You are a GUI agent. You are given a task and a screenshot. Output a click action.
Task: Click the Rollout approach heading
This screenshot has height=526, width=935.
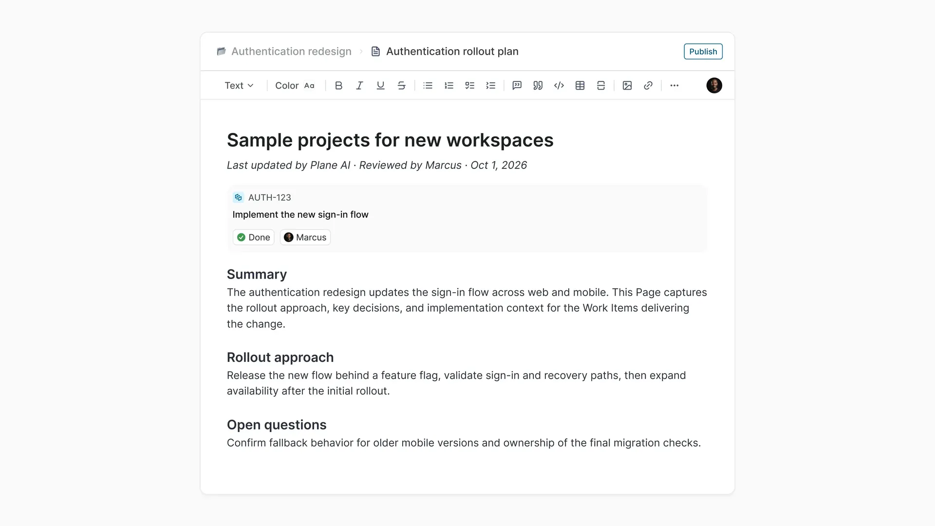coord(280,357)
